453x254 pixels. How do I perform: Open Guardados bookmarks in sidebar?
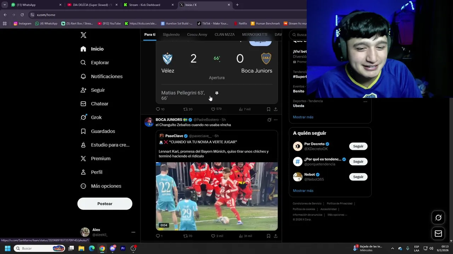[98, 131]
